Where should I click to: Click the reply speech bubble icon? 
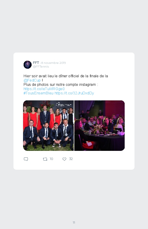pos(26,159)
